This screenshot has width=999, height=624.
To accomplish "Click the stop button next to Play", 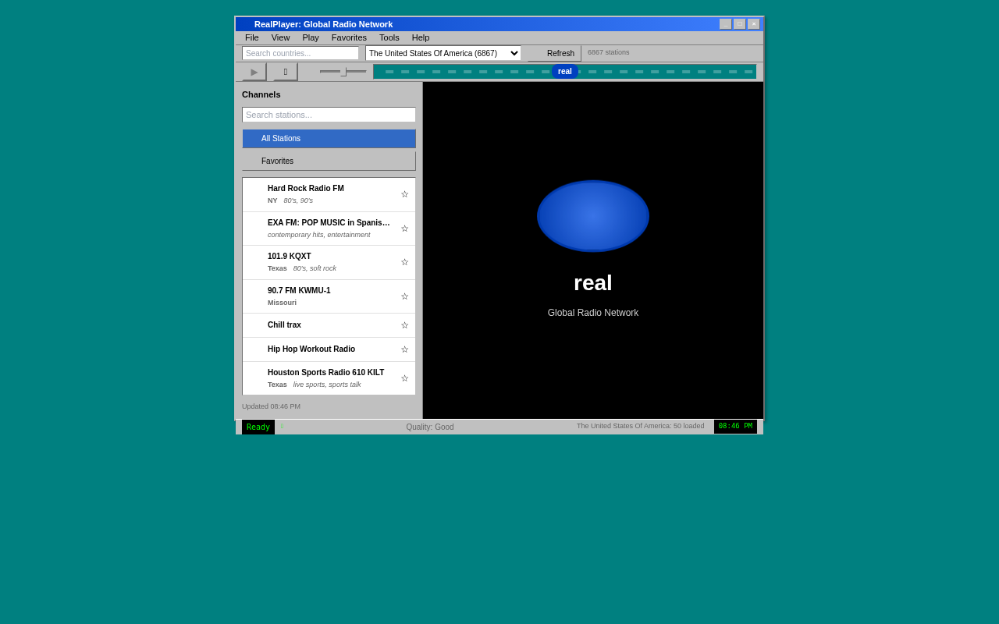I will point(286,72).
